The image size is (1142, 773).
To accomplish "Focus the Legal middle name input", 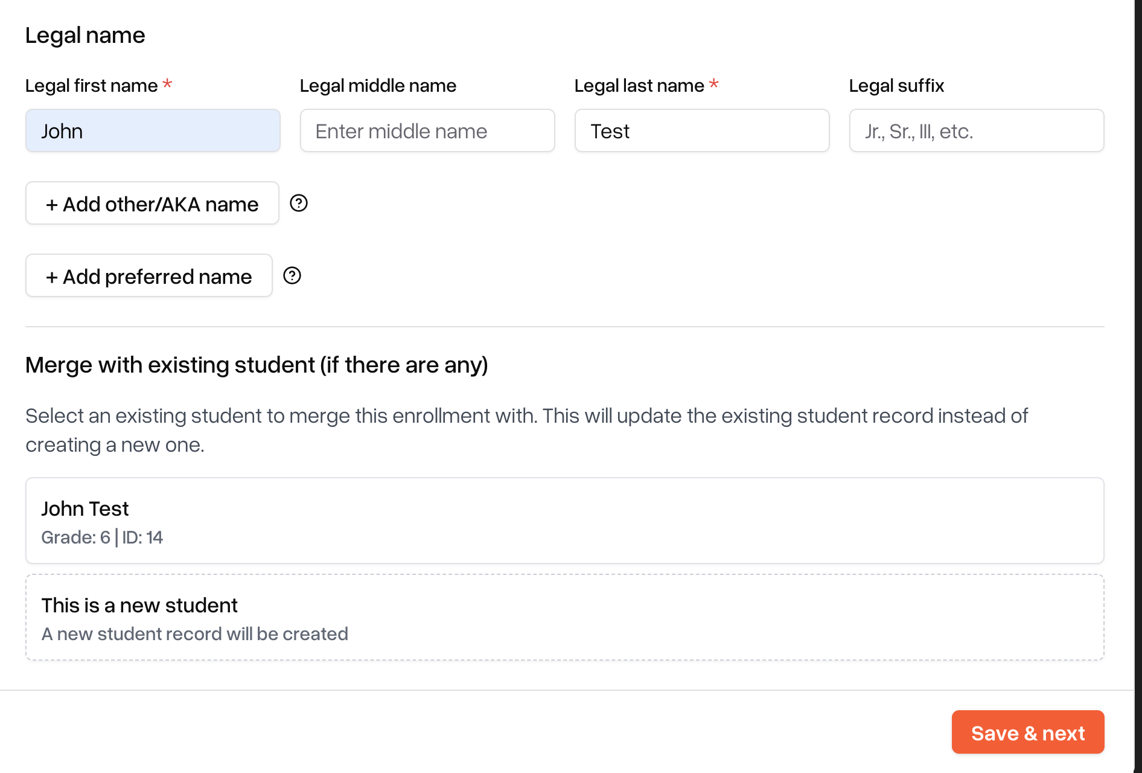I will click(x=427, y=130).
